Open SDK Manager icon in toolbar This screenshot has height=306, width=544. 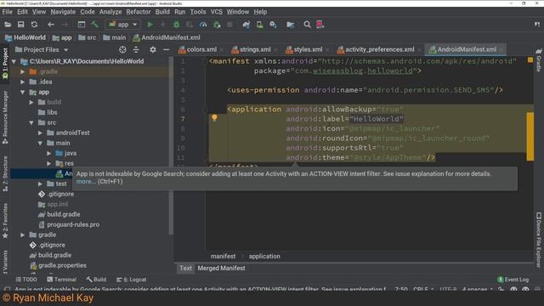point(273,25)
